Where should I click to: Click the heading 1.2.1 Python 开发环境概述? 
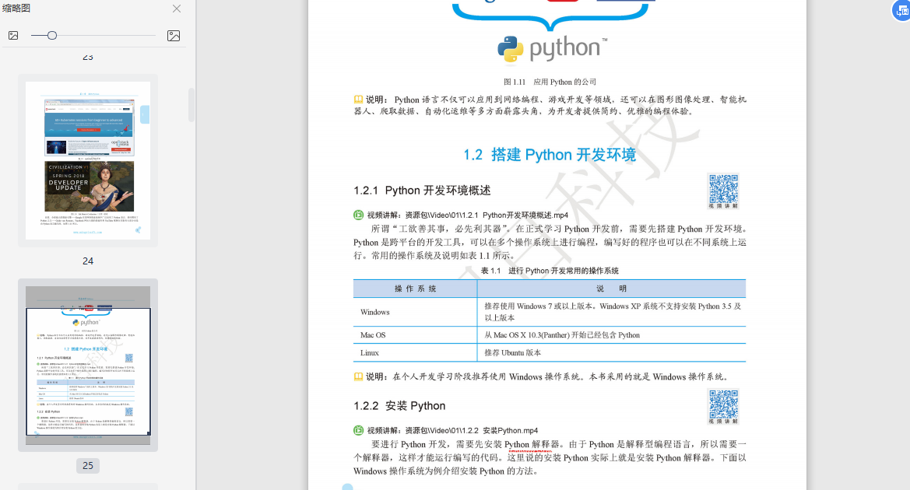422,191
